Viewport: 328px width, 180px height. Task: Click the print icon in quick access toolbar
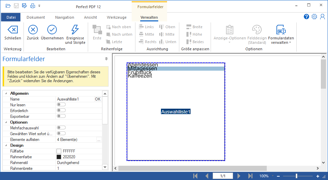33,6
